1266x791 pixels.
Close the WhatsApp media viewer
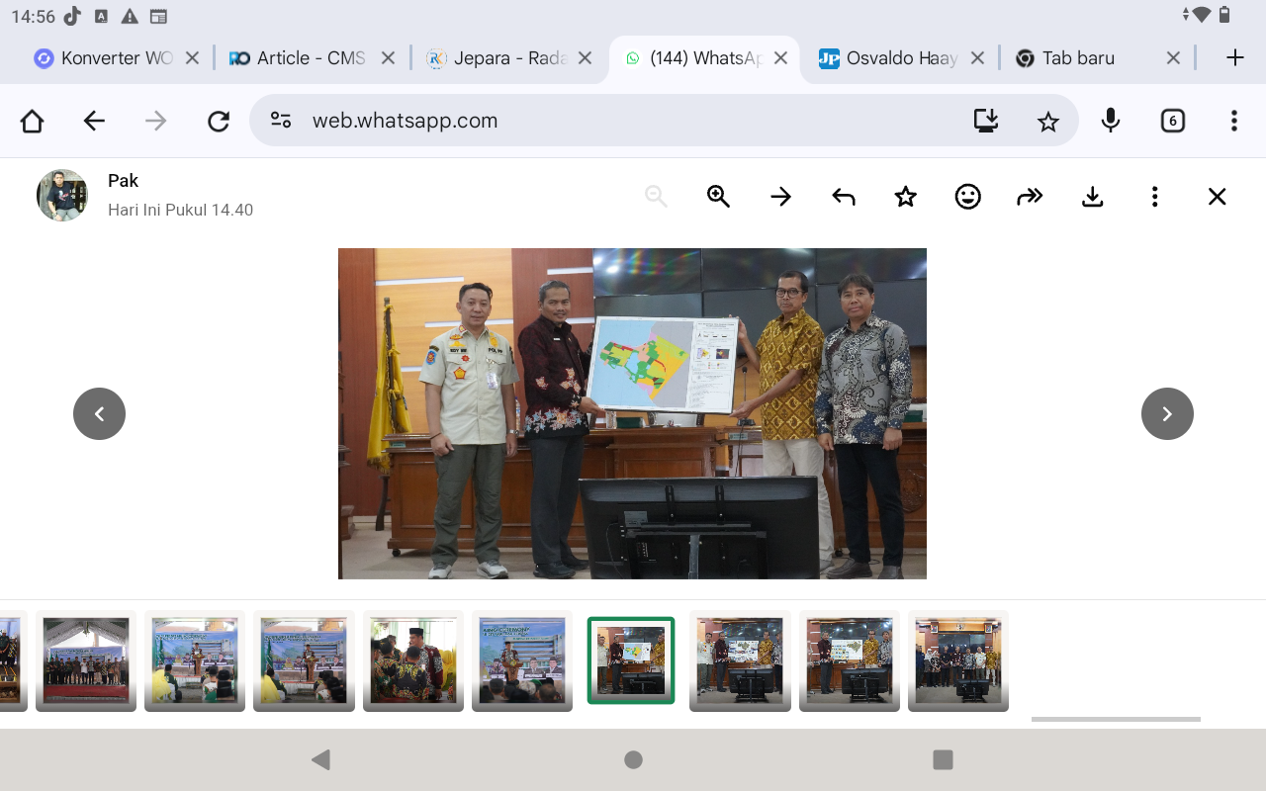1217,197
